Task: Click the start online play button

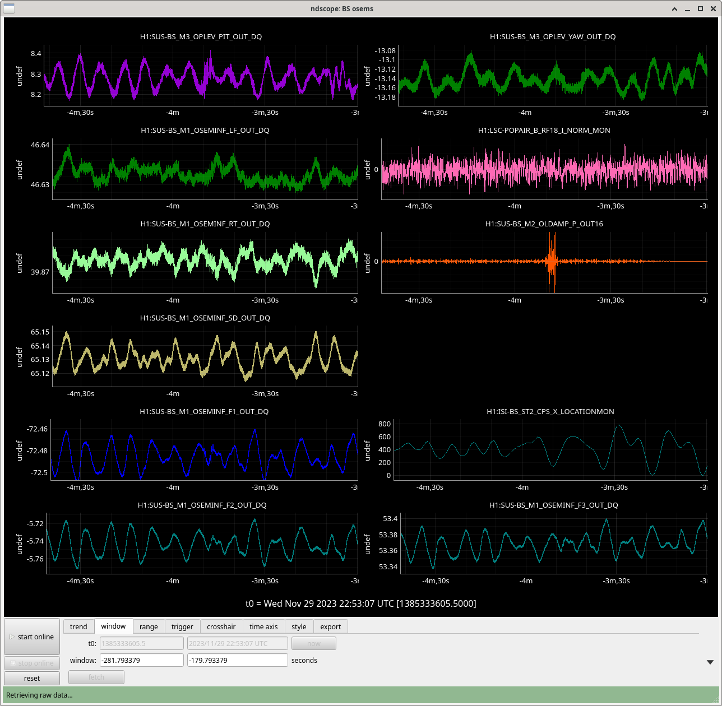Action: coord(32,637)
